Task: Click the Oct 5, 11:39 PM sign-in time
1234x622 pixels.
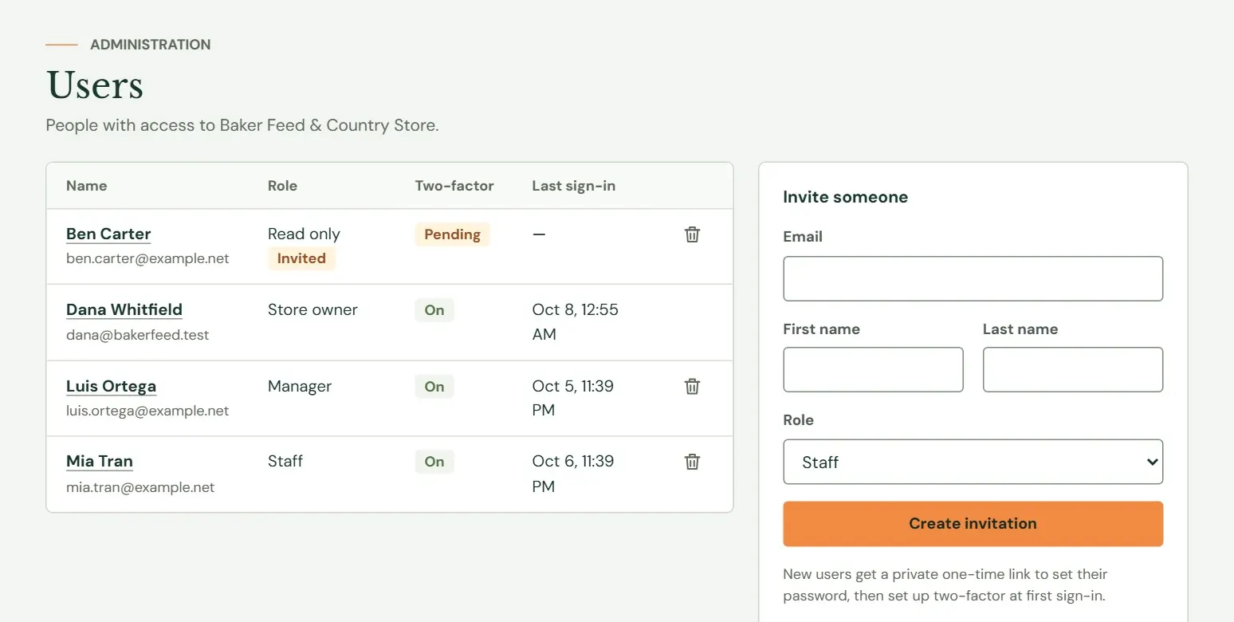Action: tap(572, 398)
